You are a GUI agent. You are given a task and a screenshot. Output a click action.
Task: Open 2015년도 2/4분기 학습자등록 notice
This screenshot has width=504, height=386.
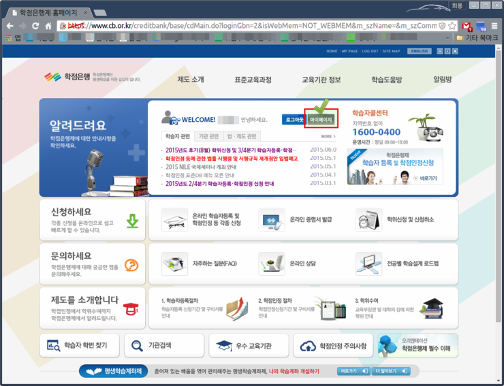click(x=219, y=184)
